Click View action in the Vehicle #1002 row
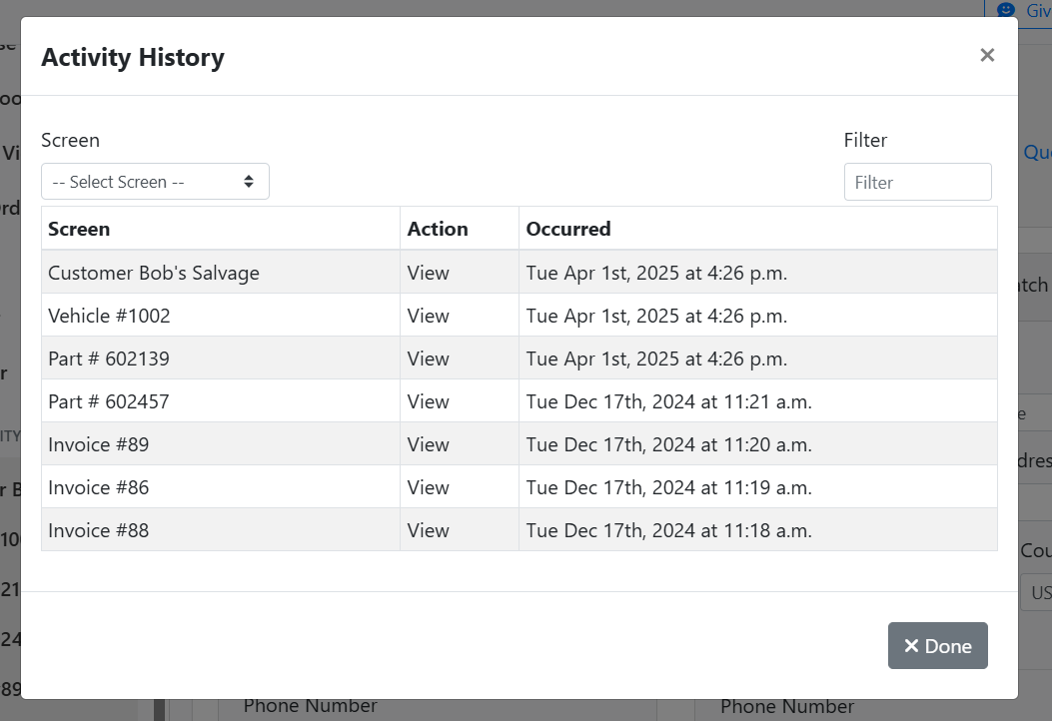 tap(428, 316)
